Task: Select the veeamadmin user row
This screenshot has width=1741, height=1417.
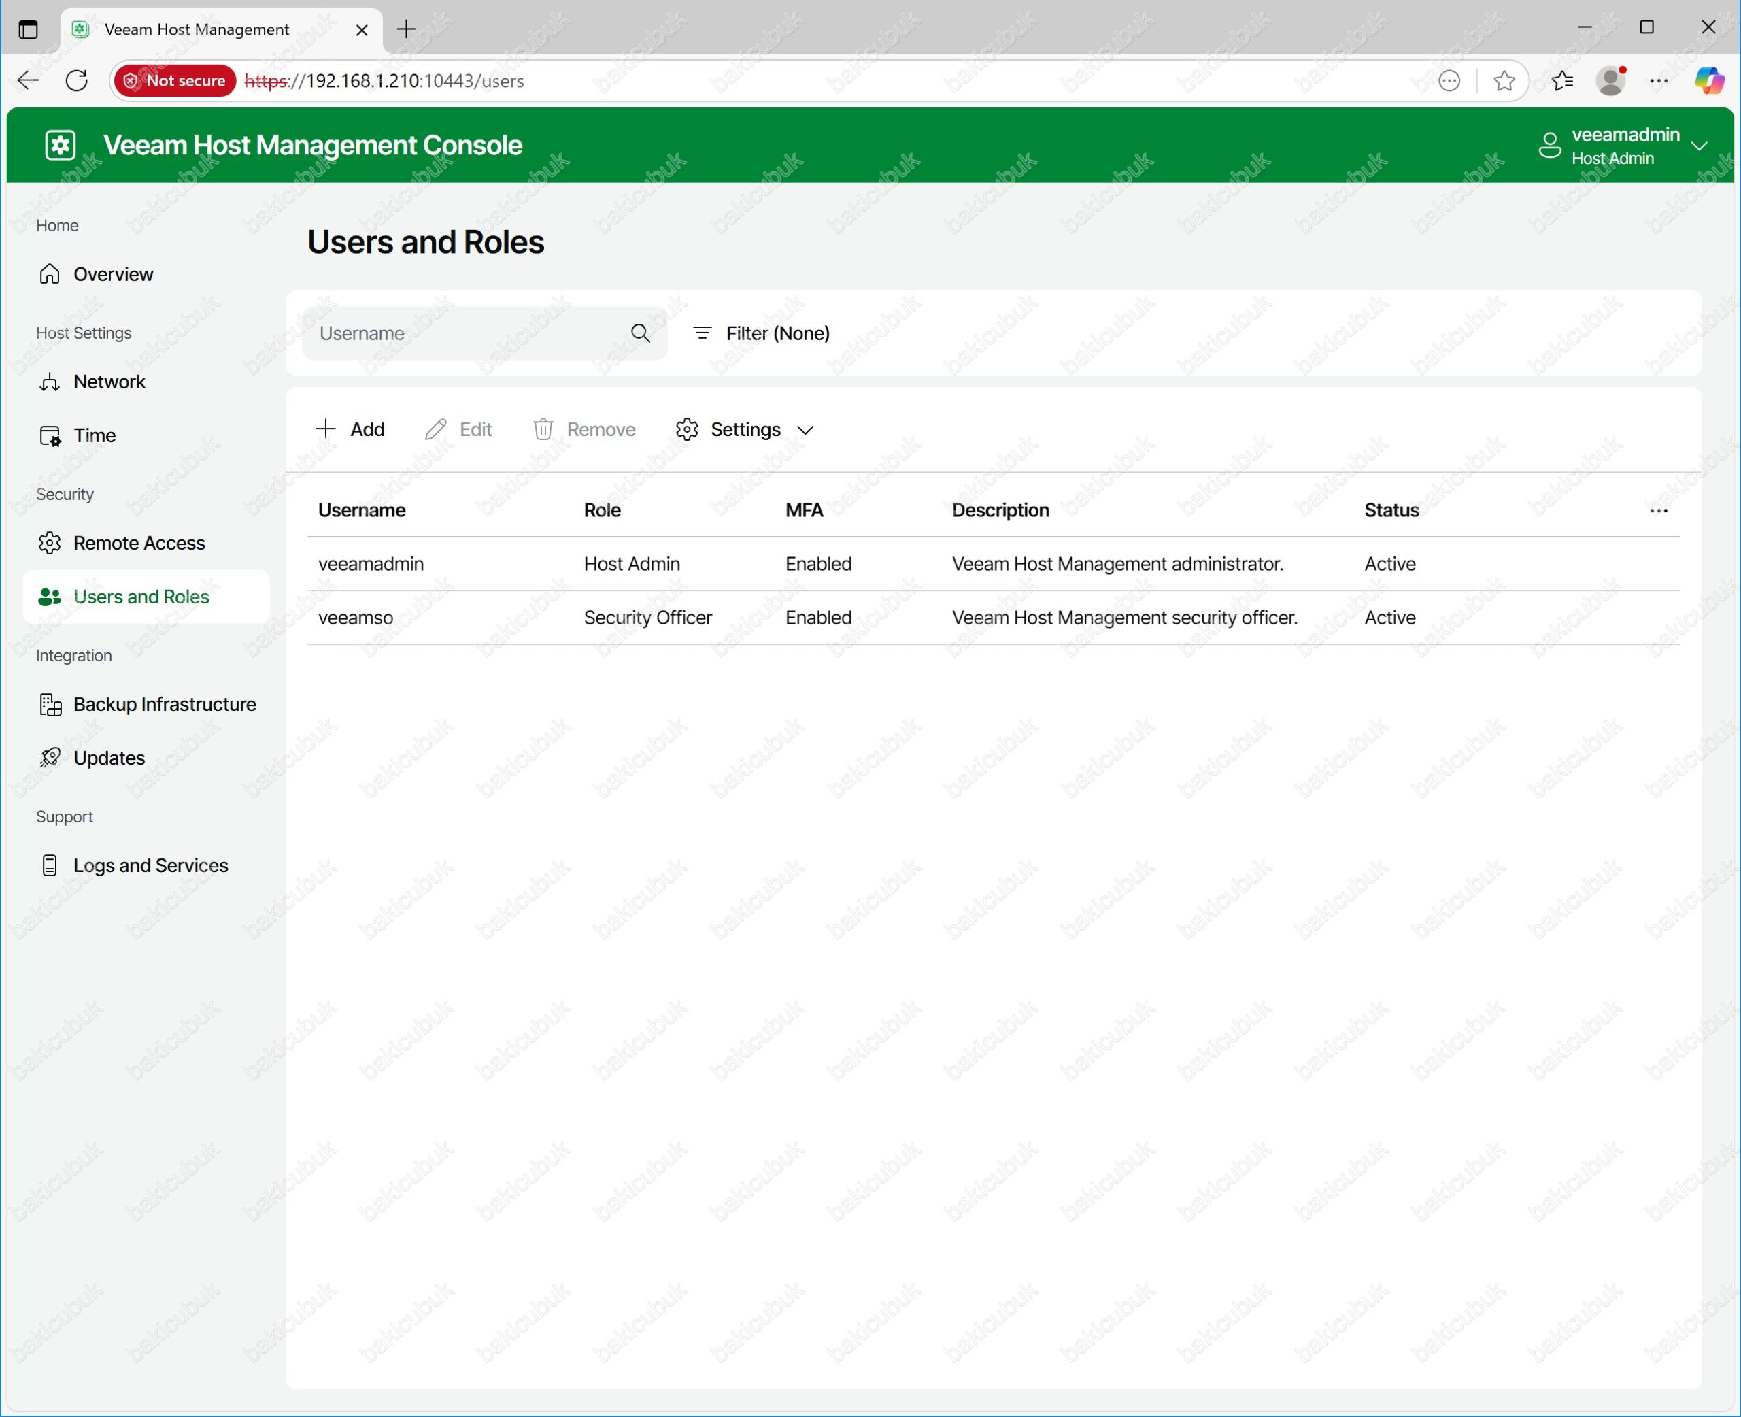Action: [994, 564]
